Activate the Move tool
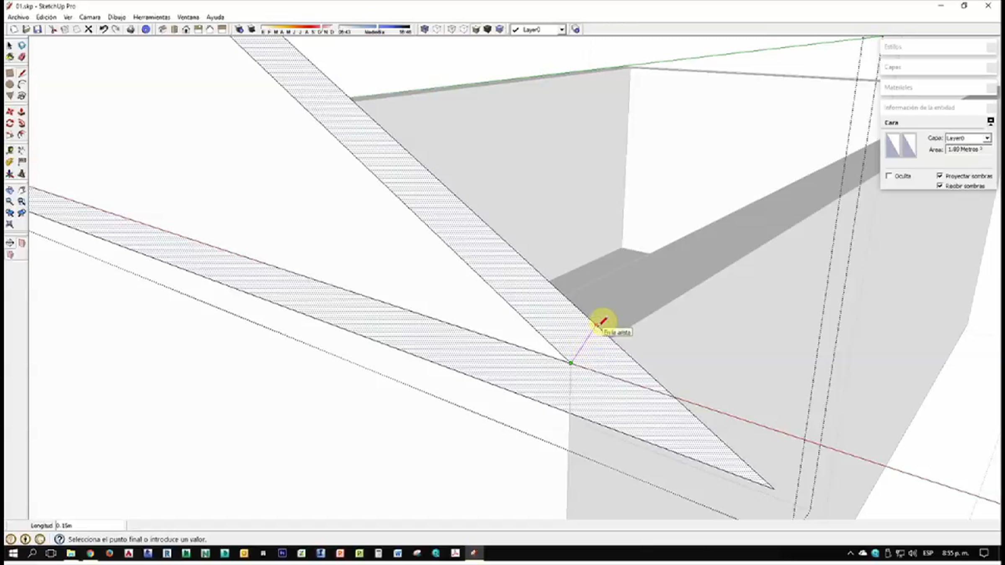The image size is (1005, 565). click(x=10, y=112)
